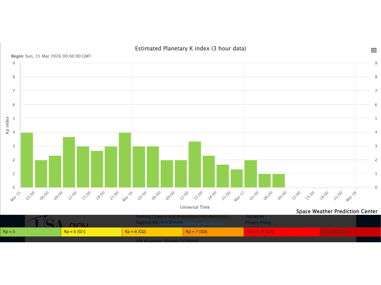Click the green Kp < 5 legend swatch

(x=30, y=232)
